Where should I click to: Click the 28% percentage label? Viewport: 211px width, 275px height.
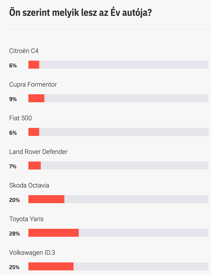[14, 234]
